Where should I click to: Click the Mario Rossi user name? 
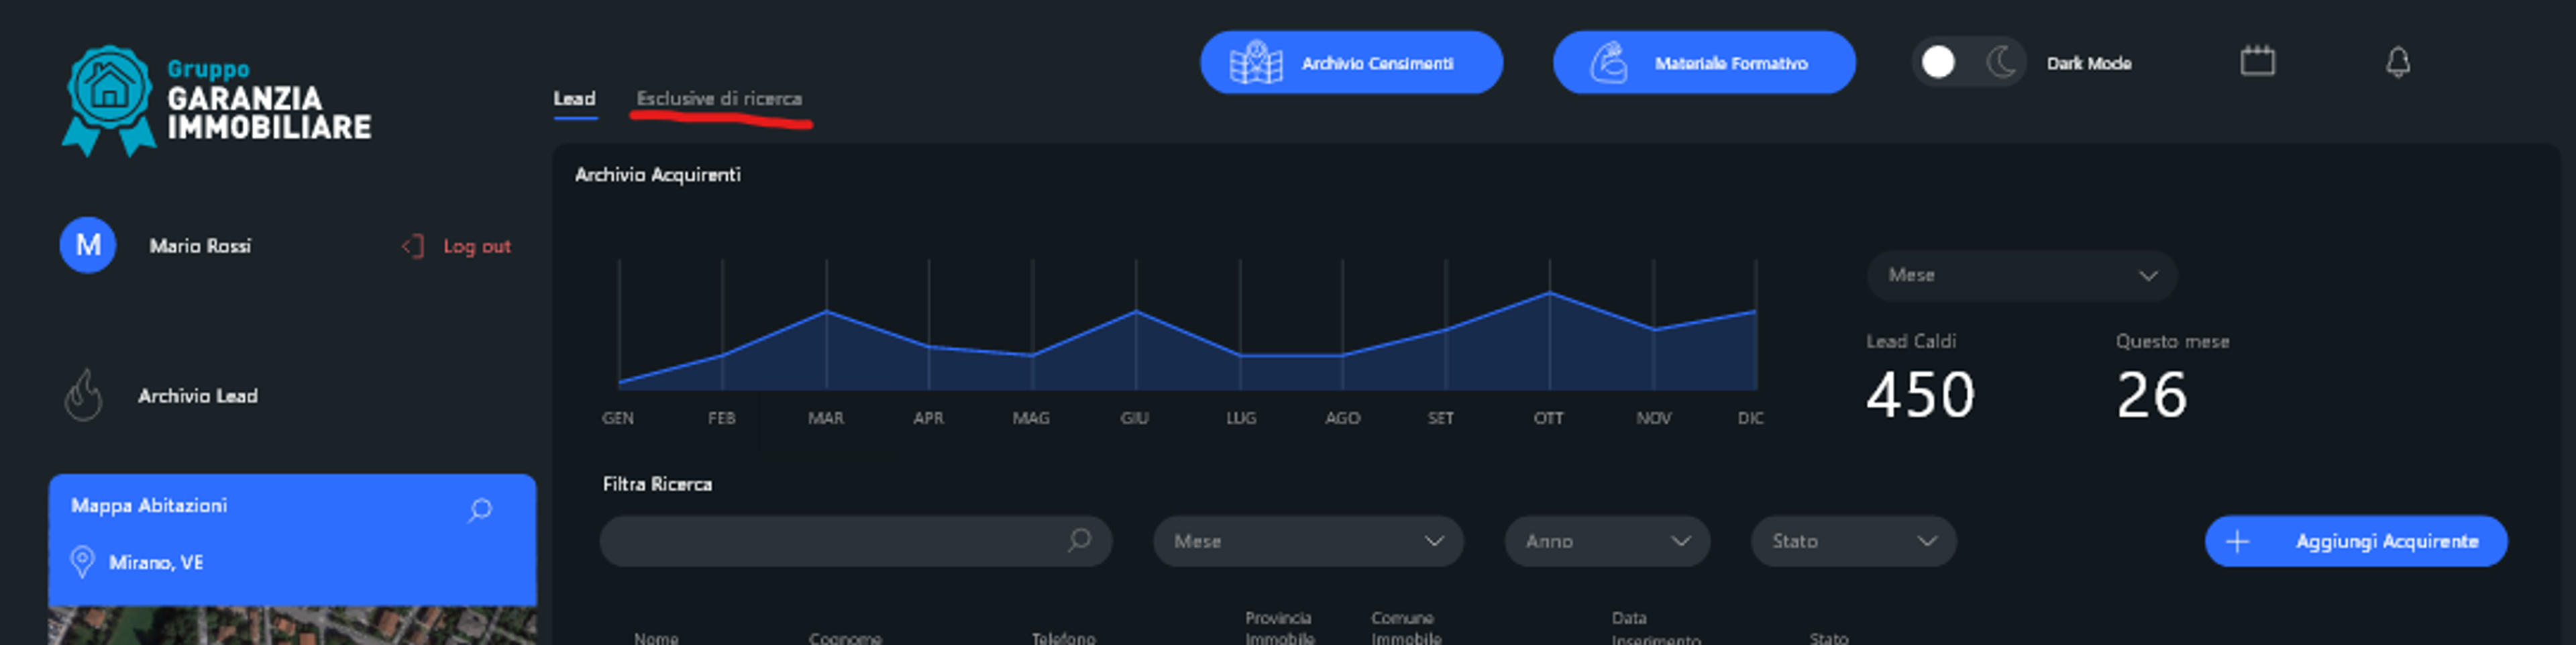(200, 246)
